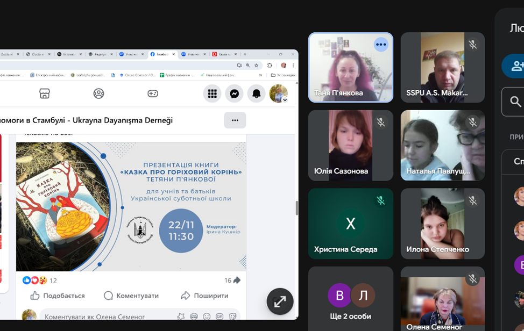Click muted mic on Илона Степченко tile
This screenshot has width=524, height=331.
[x=473, y=200]
